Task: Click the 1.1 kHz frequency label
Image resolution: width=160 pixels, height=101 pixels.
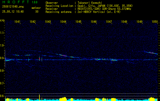Action: tap(2, 33)
